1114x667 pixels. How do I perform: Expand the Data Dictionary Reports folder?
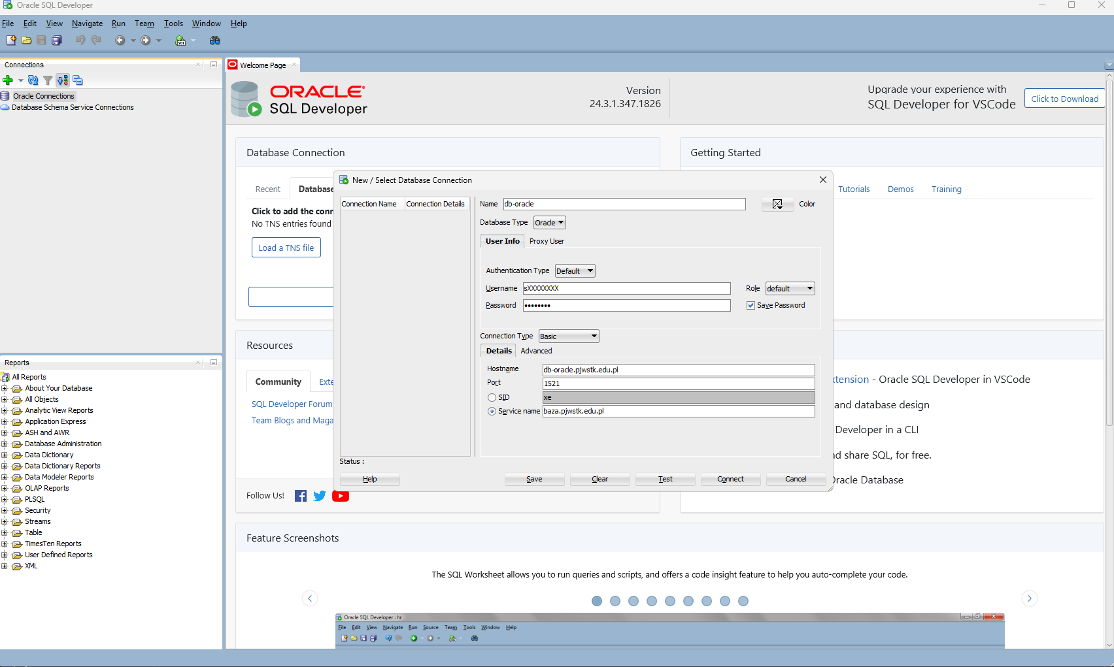[5, 466]
